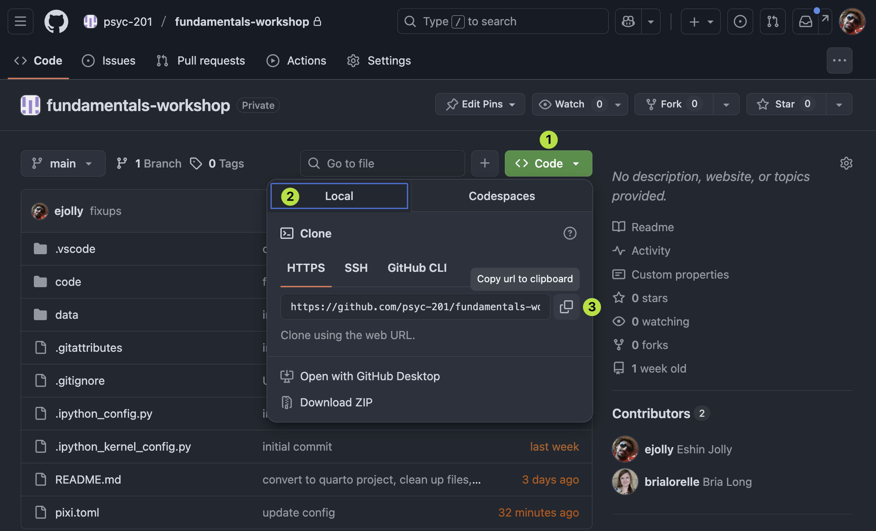
Task: Copy clone URL to clipboard
Action: 566,307
